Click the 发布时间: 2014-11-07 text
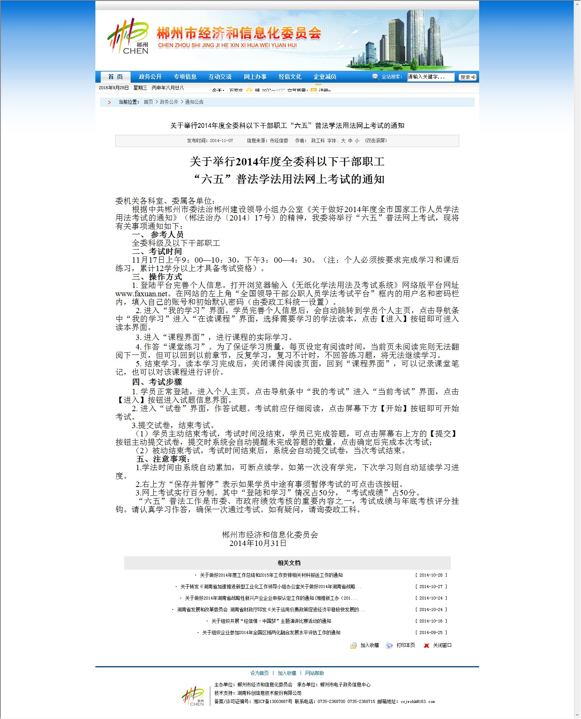The height and width of the screenshot is (719, 581). click(210, 141)
